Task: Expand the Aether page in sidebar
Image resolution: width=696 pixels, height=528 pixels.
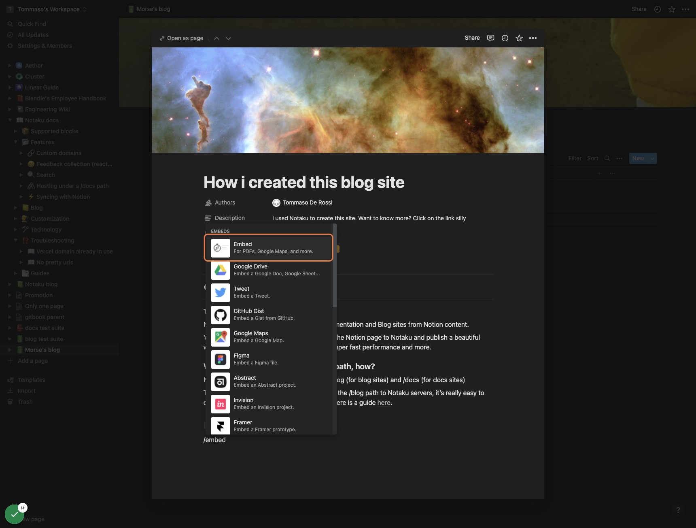Action: coord(10,66)
